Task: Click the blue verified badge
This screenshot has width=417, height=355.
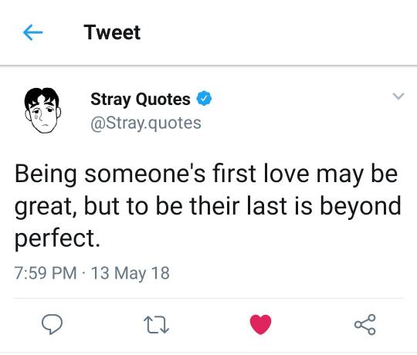Action: (204, 98)
